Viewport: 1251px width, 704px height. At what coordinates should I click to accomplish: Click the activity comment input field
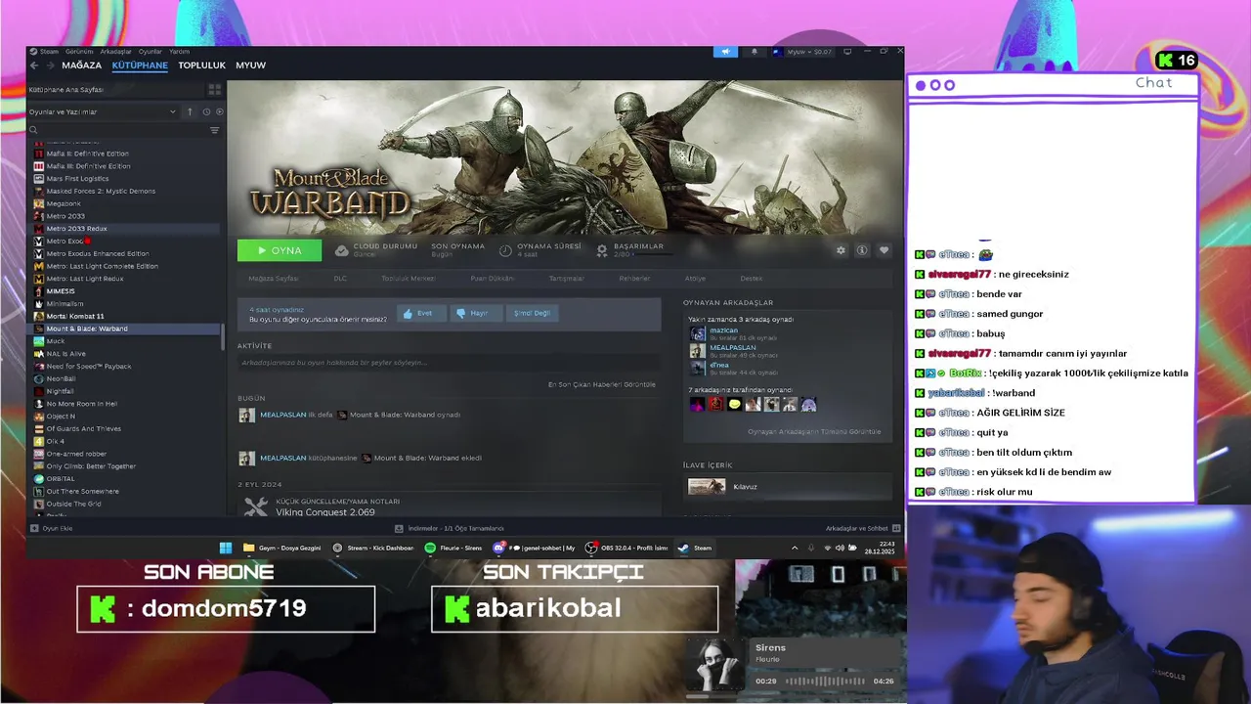449,363
